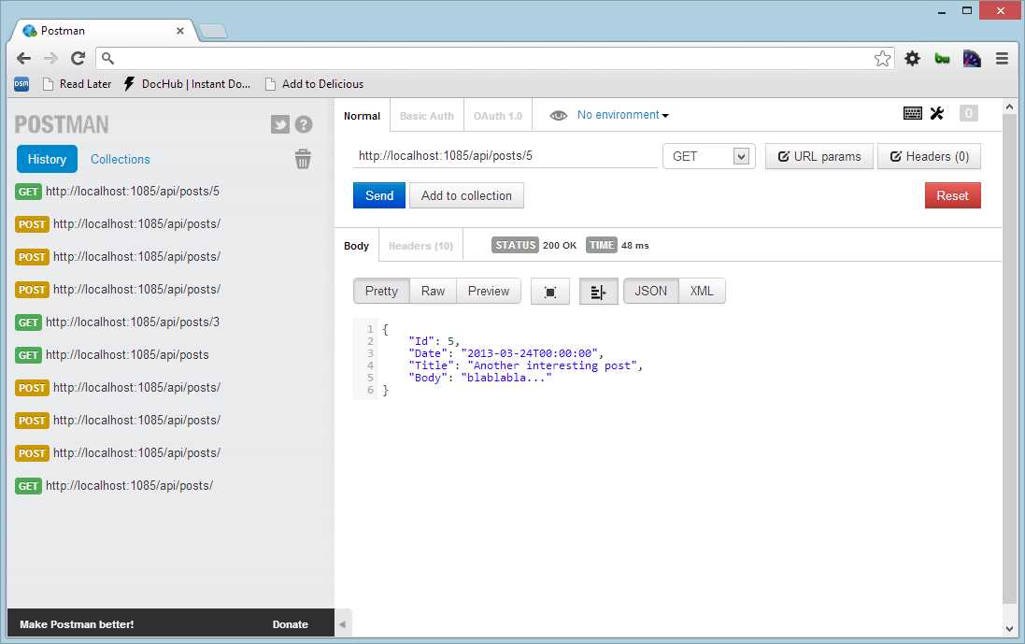Image resolution: width=1025 pixels, height=644 pixels.
Task: Open the GET method dropdown
Action: 709,156
